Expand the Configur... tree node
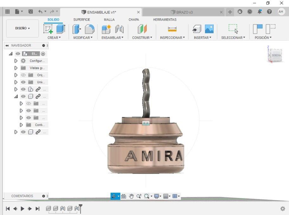Viewport: 289px width, 215px height. pos(16,61)
